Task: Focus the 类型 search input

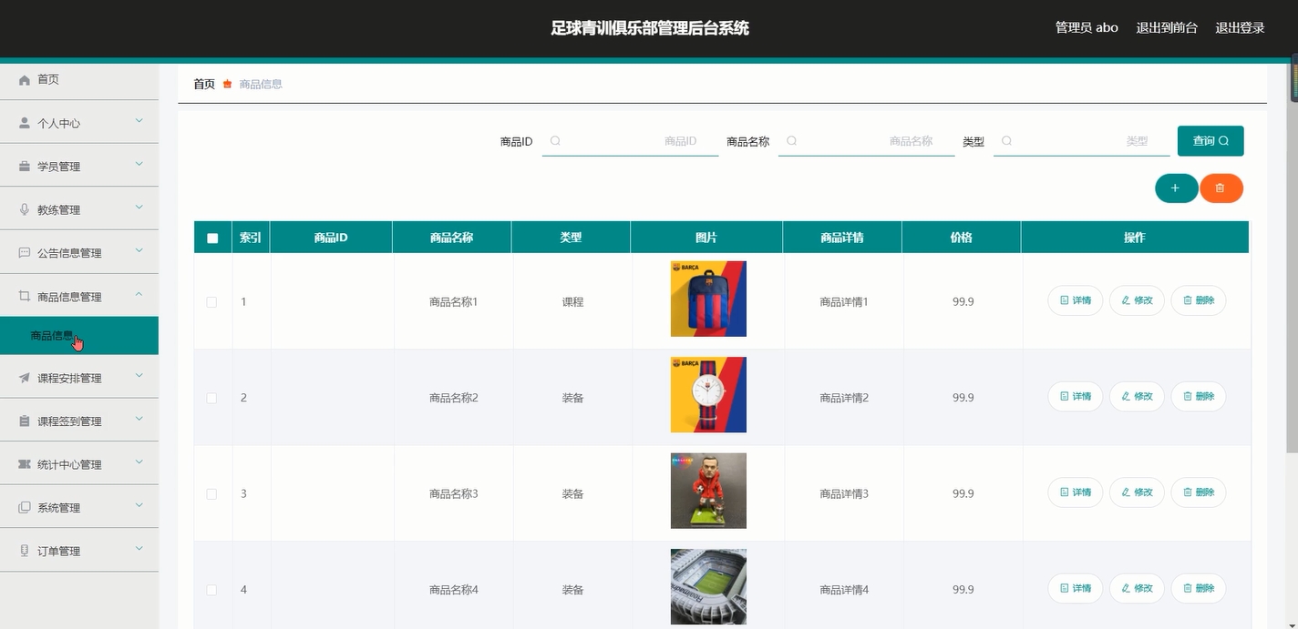Action: click(x=1082, y=141)
